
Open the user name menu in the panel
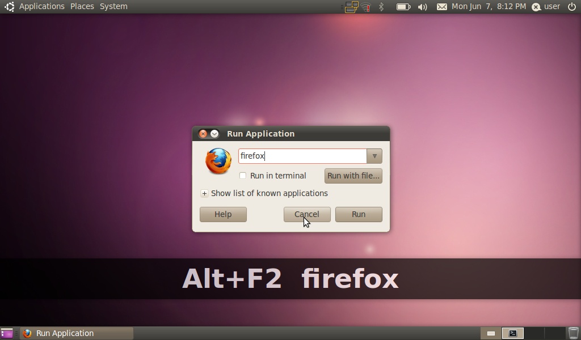(552, 6)
